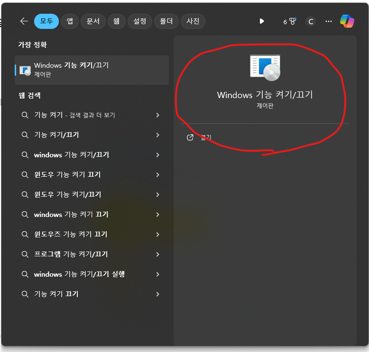Switch to the 폴더 filter tab
Viewport: 369px width, 352px height.
point(166,21)
